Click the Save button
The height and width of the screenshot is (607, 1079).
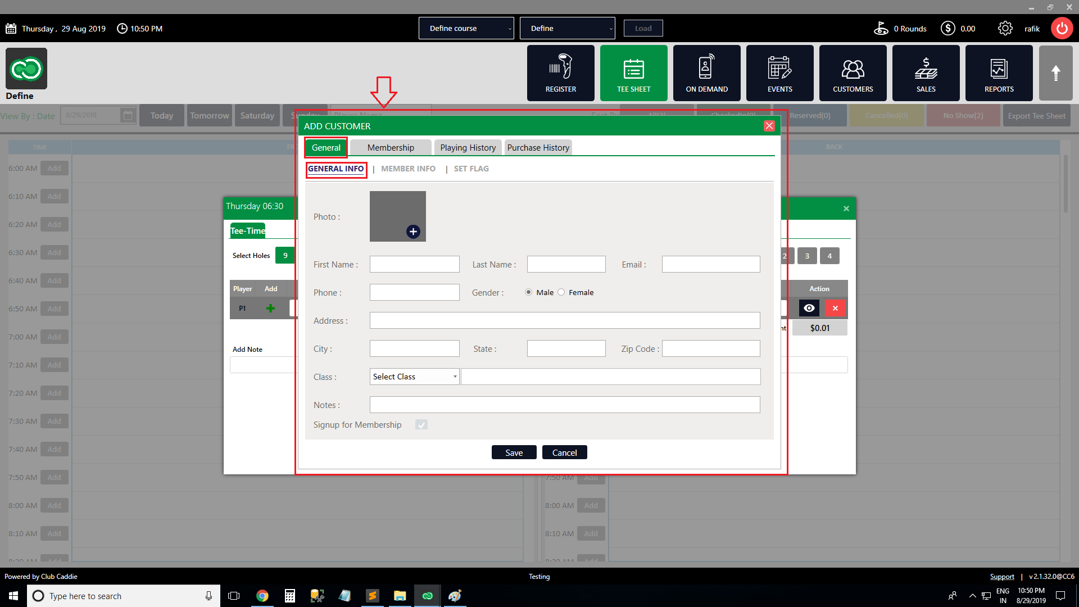pyautogui.click(x=514, y=452)
